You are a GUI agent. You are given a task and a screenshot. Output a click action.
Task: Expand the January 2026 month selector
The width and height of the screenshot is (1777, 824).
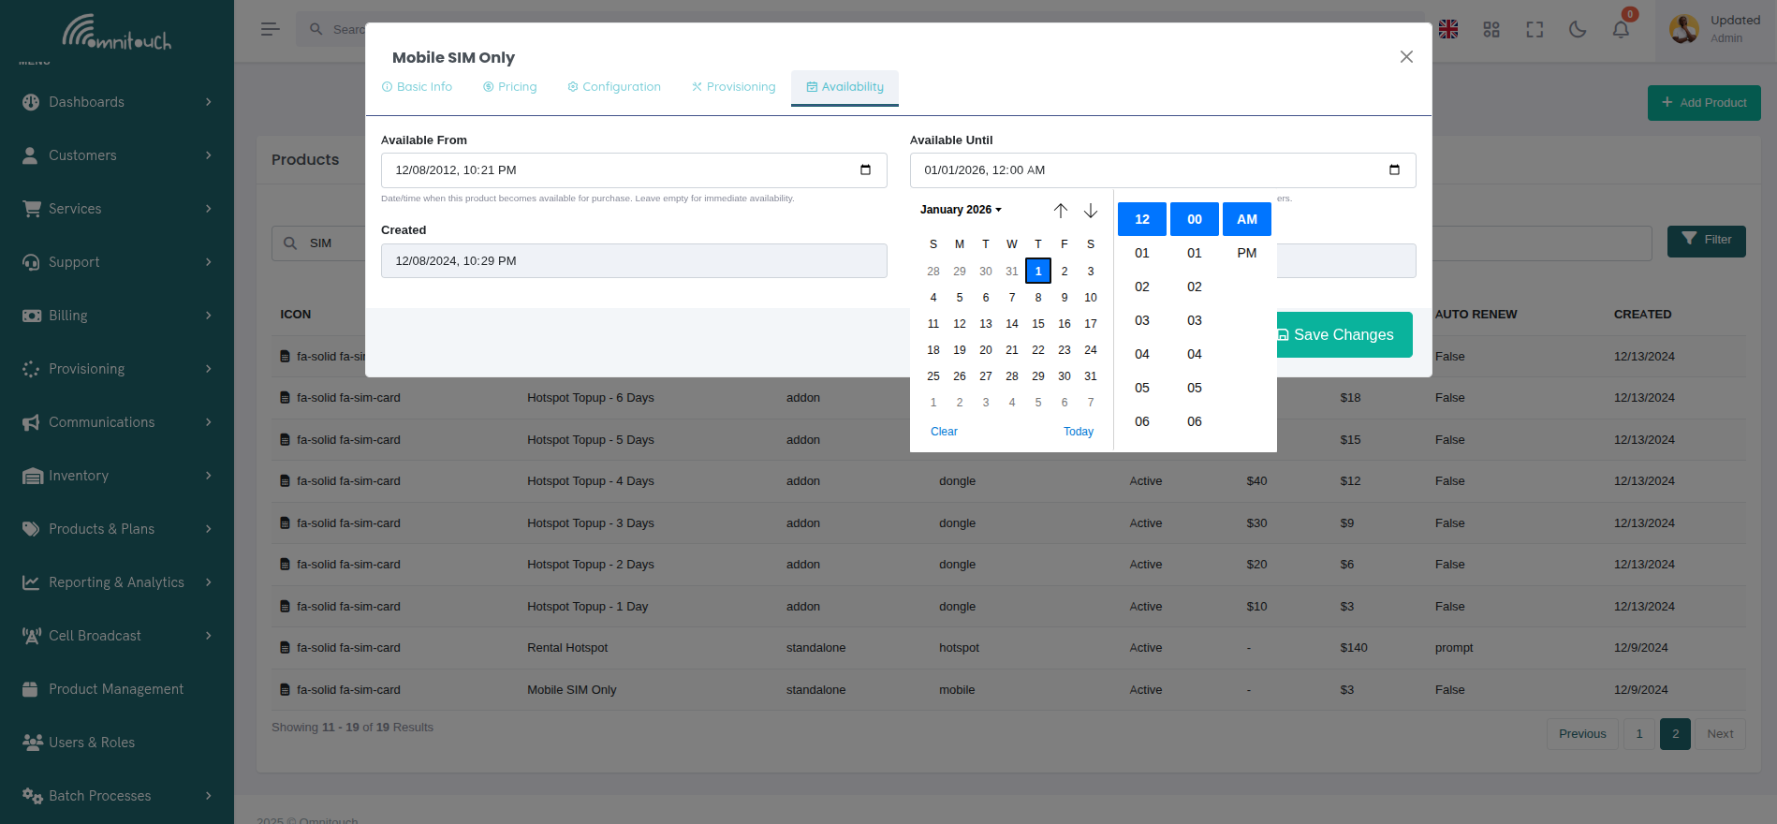pyautogui.click(x=961, y=210)
